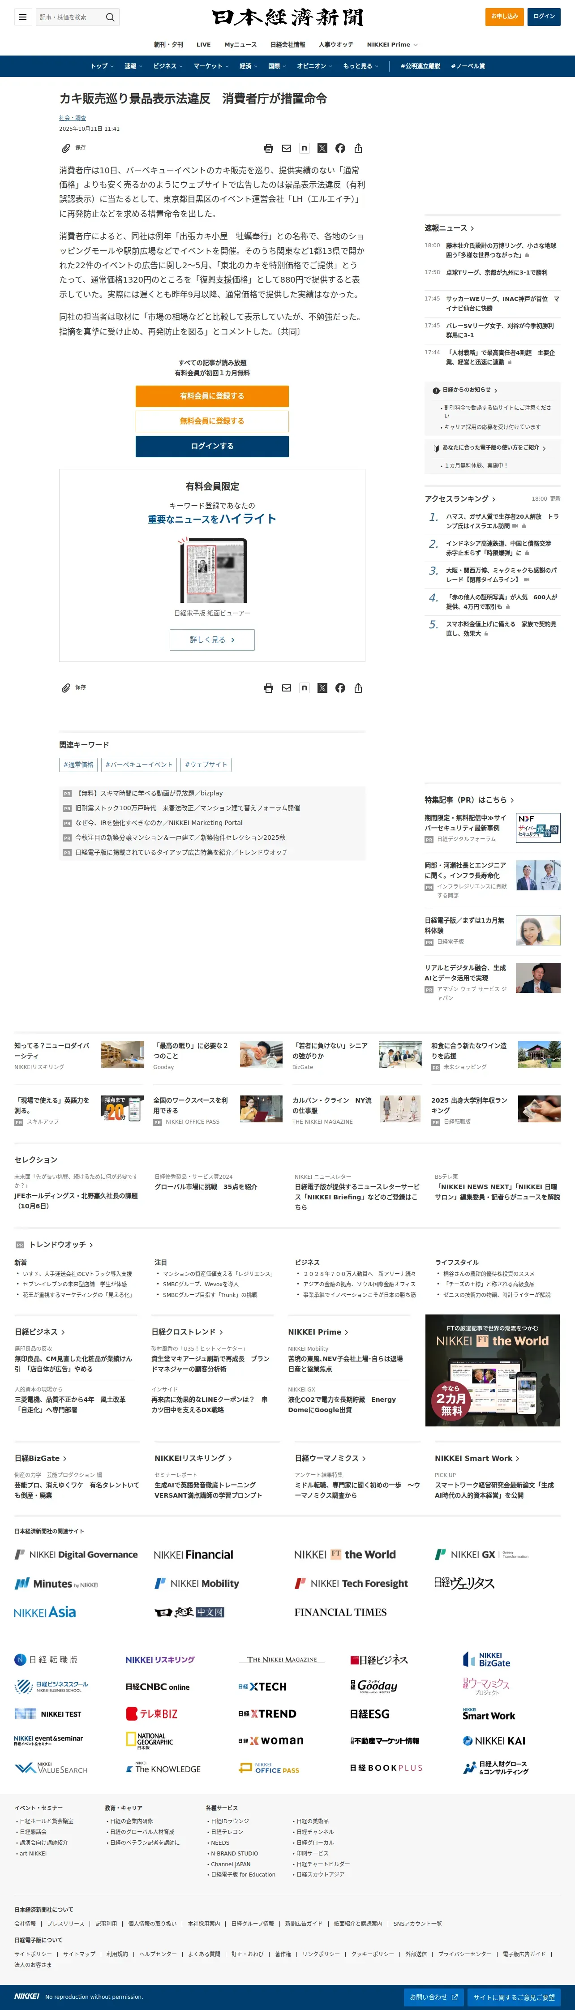Select the #通常価格 keyword tag

pos(78,764)
